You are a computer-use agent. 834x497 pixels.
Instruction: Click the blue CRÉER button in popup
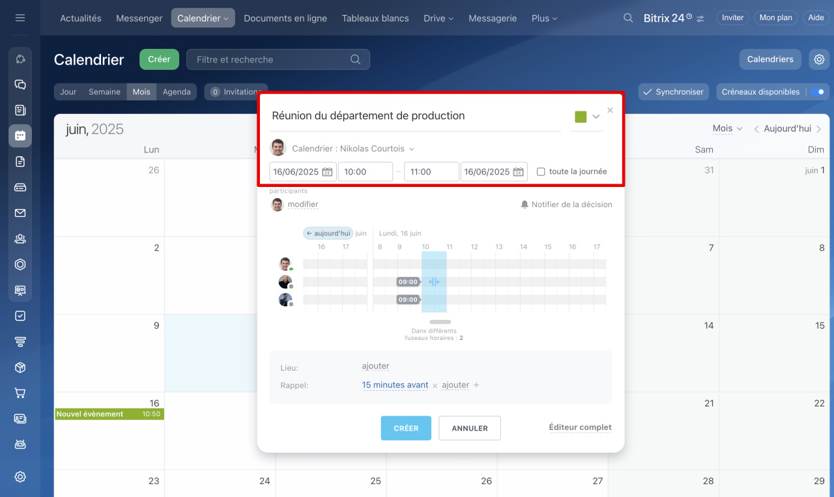406,428
